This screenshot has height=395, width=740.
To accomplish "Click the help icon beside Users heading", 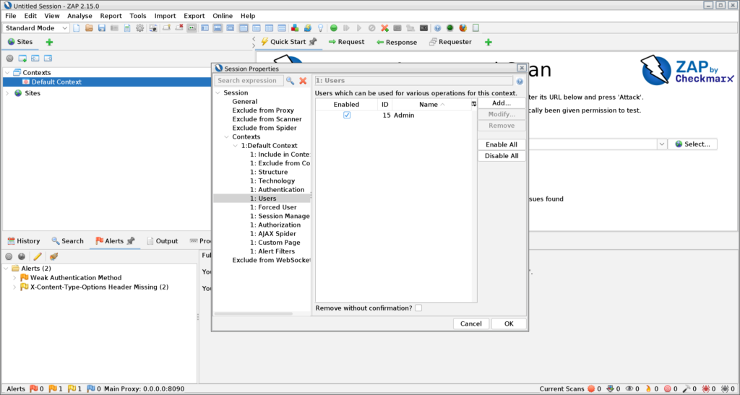I will 520,81.
